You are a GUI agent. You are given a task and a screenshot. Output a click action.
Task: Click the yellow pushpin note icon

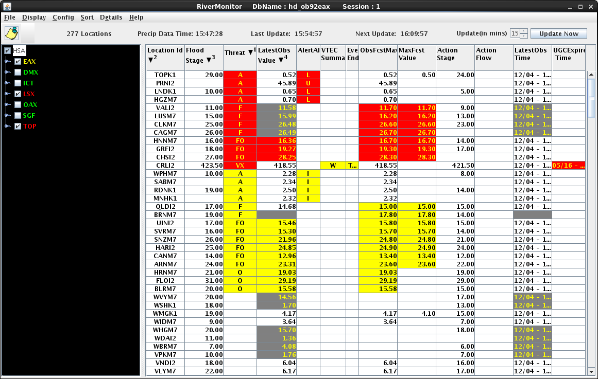pos(11,33)
